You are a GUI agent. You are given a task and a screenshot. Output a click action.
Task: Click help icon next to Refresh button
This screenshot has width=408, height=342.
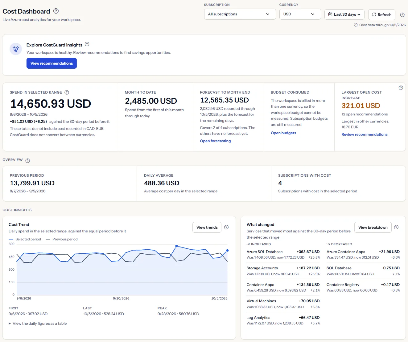pos(402,15)
